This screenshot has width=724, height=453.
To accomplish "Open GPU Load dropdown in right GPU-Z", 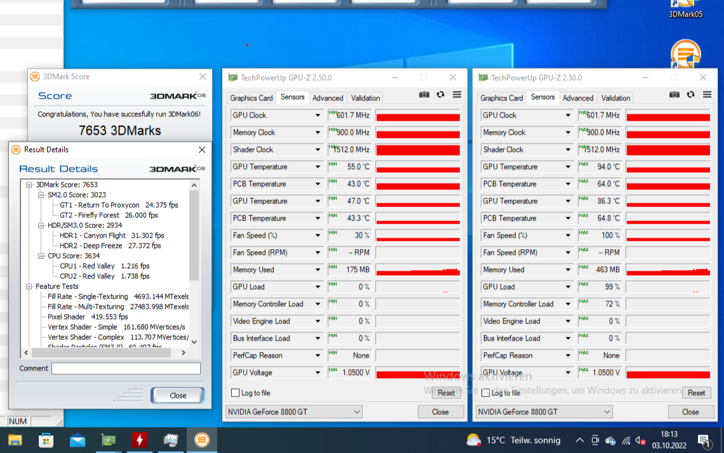I will pos(568,287).
